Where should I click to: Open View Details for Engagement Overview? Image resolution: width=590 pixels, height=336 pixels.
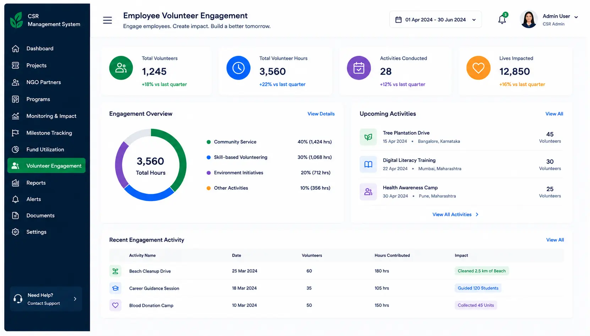pyautogui.click(x=321, y=114)
